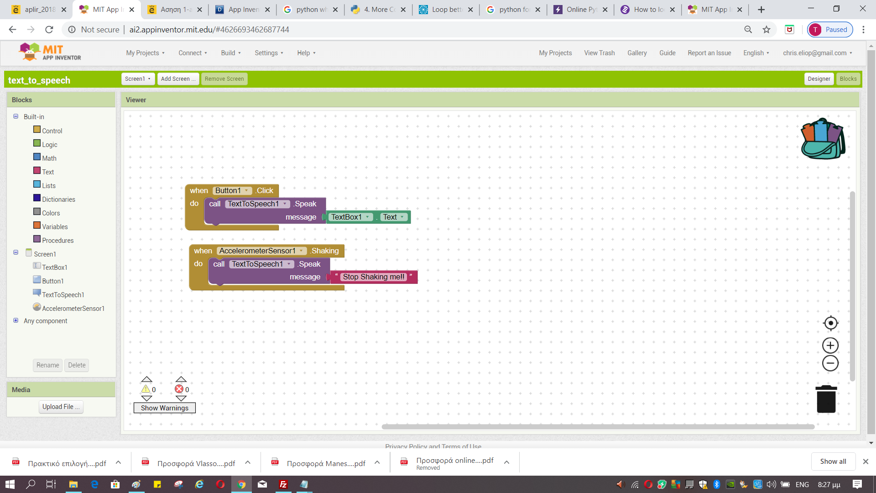The width and height of the screenshot is (876, 493).
Task: Expand the Any component section
Action: pos(16,320)
